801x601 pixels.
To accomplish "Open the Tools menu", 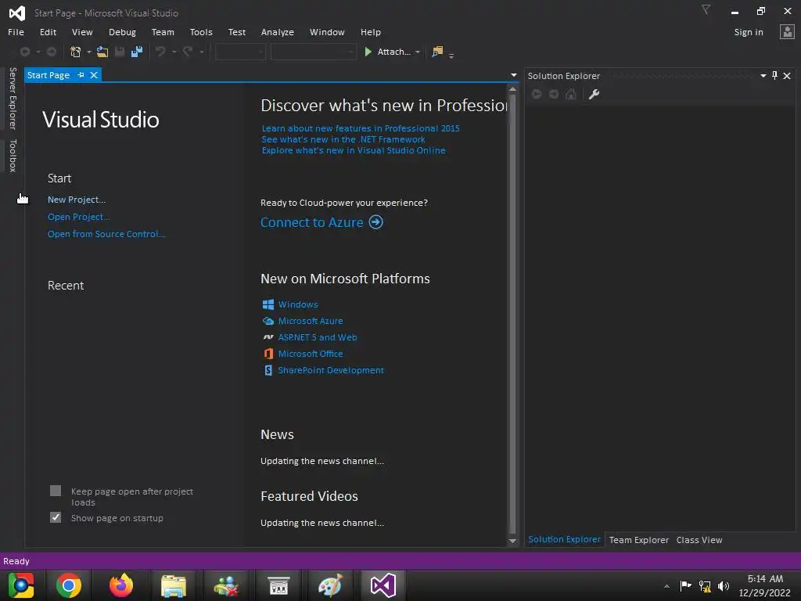I will coord(201,32).
